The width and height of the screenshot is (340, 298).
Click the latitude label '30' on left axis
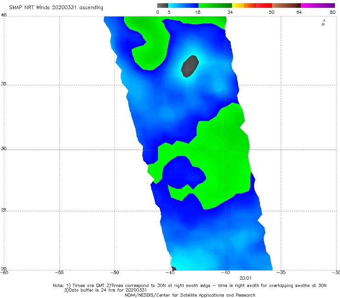tap(4, 149)
